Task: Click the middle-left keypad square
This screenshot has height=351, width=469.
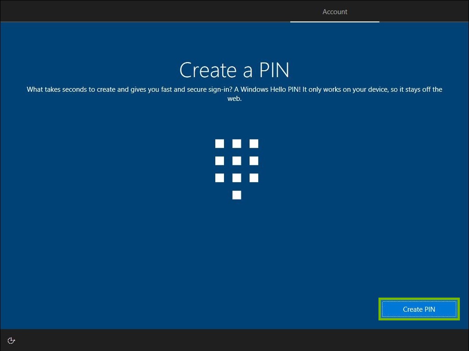Action: click(219, 161)
